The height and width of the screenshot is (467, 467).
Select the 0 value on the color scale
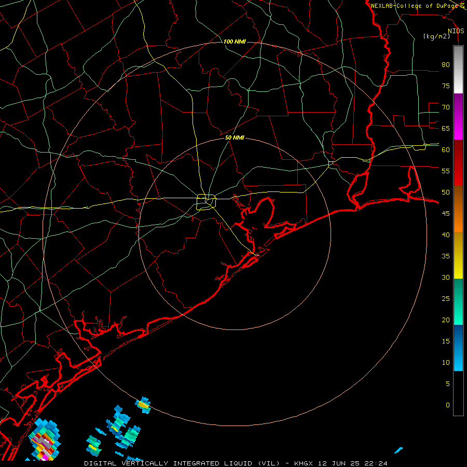click(x=448, y=405)
